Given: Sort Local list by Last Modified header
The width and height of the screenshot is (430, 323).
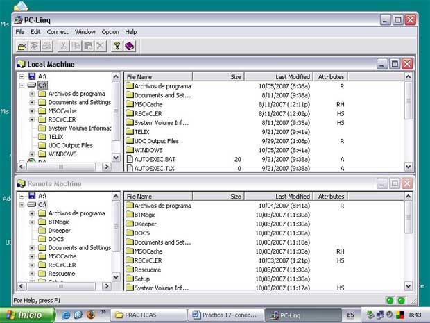Looking at the screenshot, I should tap(279, 77).
